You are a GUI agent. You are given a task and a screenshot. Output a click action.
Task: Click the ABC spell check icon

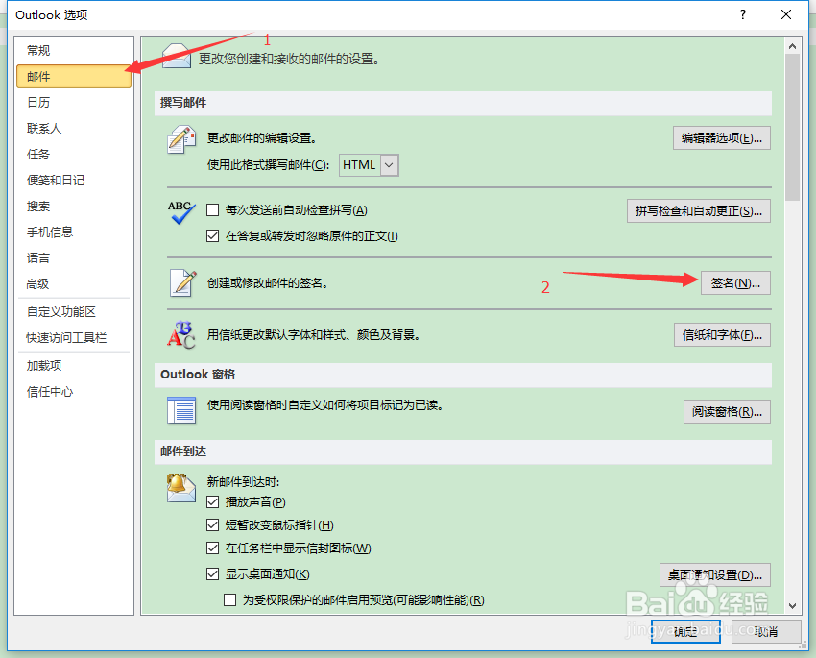[x=181, y=212]
